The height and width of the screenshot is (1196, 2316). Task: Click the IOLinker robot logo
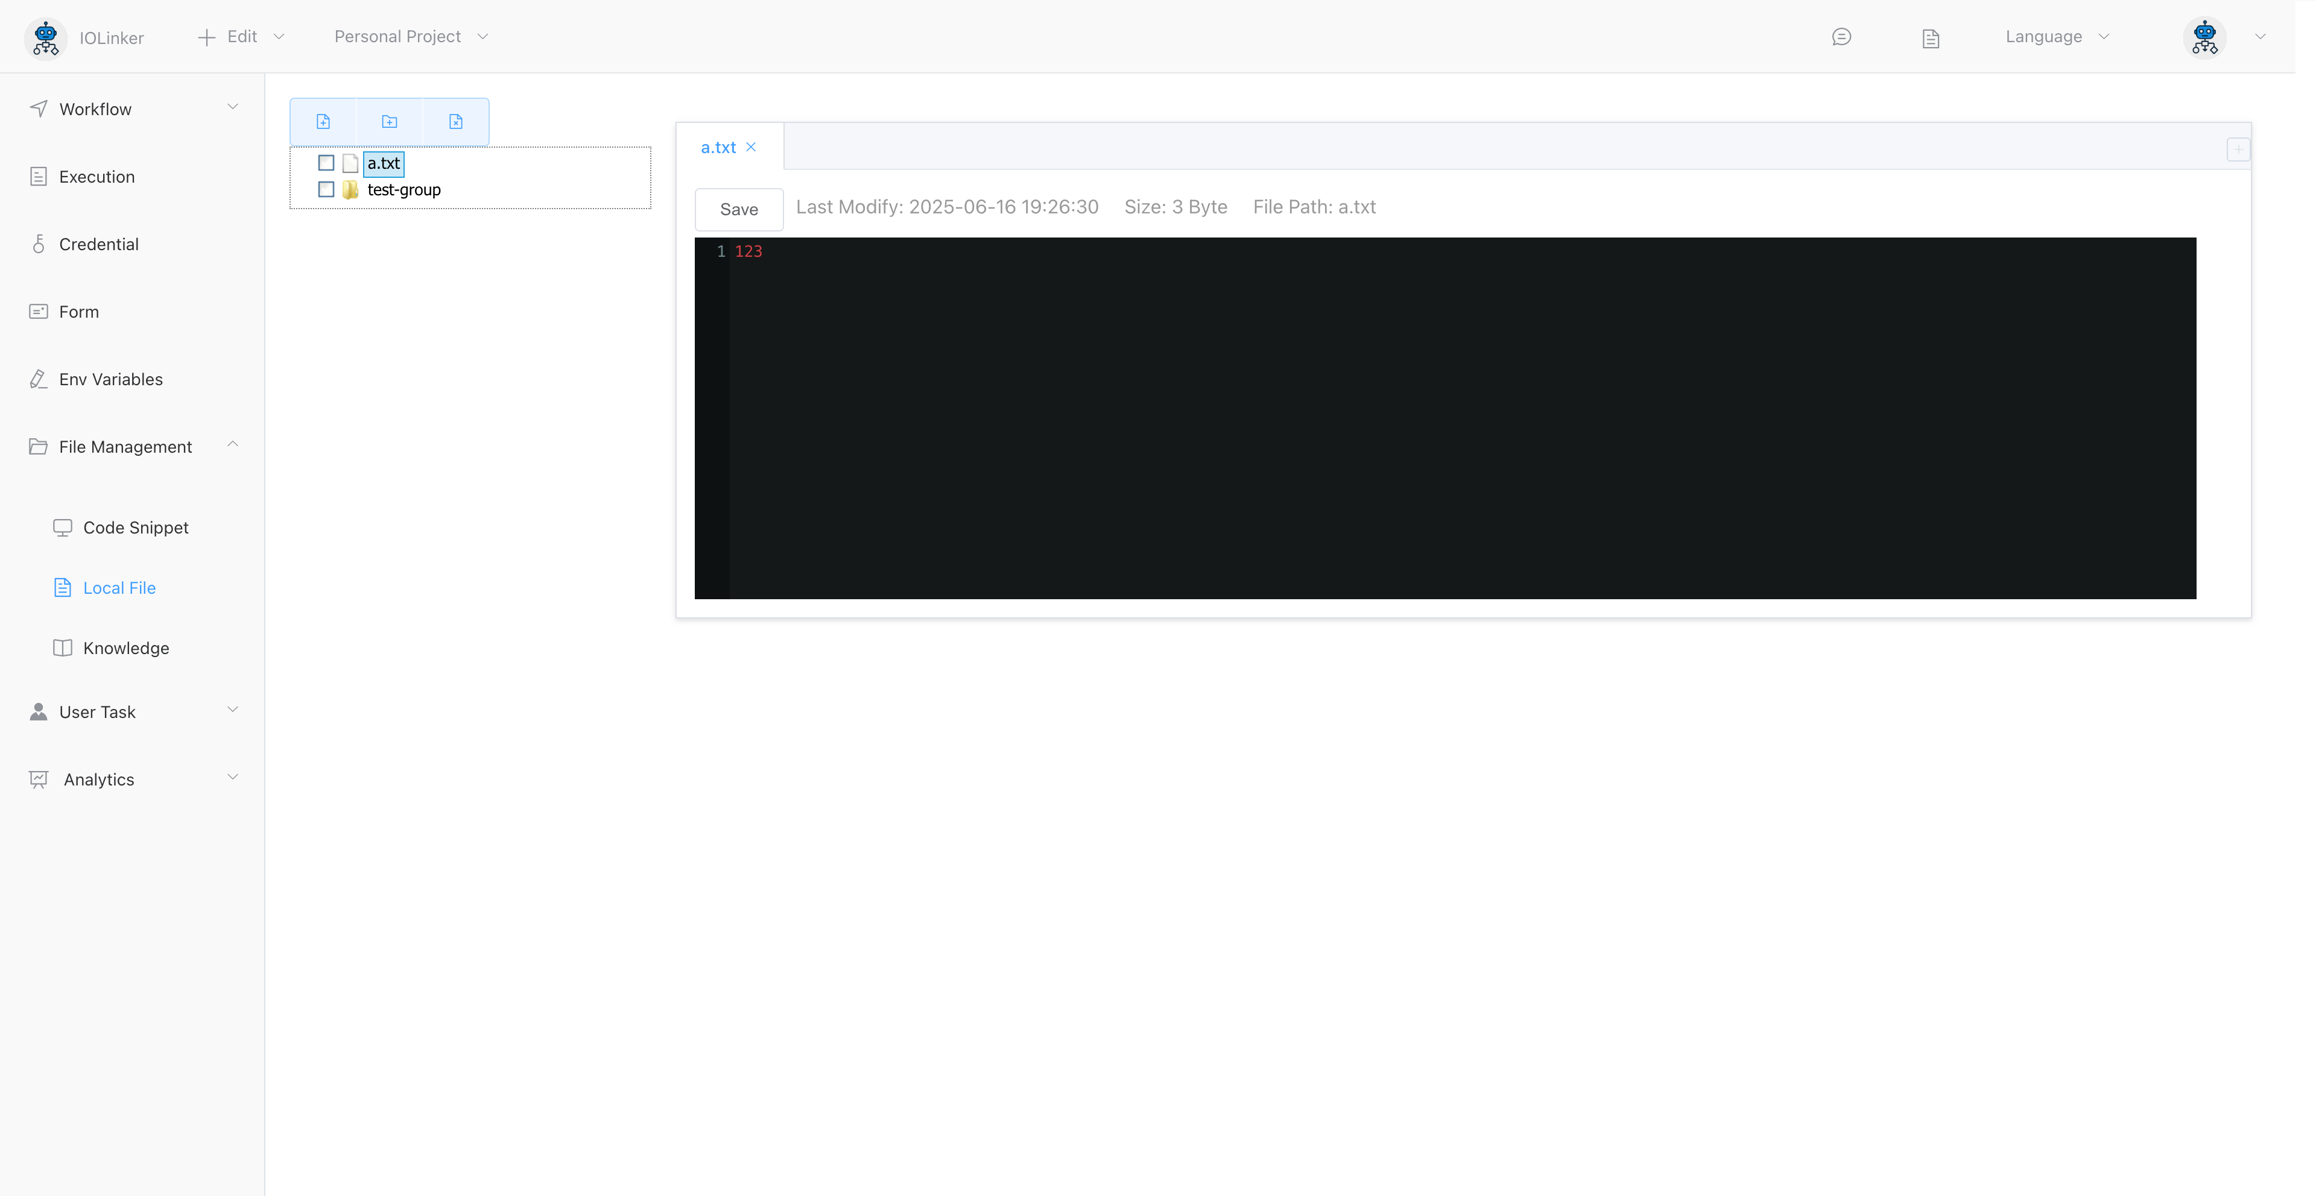(x=46, y=38)
